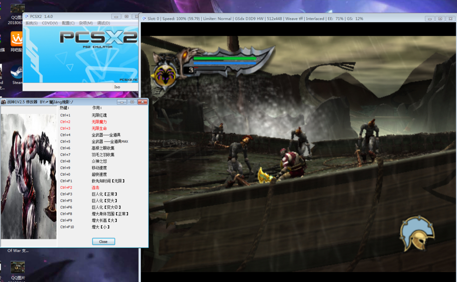Screen dimensions: 457x282
Task: Minimize the PCSX2 main window
Action: pos(116,17)
